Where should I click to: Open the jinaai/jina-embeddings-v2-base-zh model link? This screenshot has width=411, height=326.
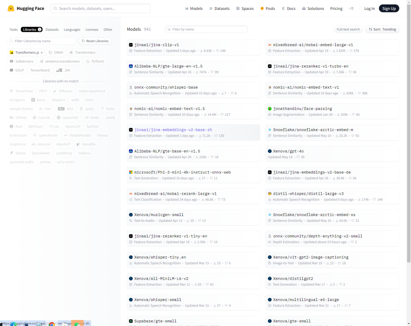pyautogui.click(x=173, y=130)
